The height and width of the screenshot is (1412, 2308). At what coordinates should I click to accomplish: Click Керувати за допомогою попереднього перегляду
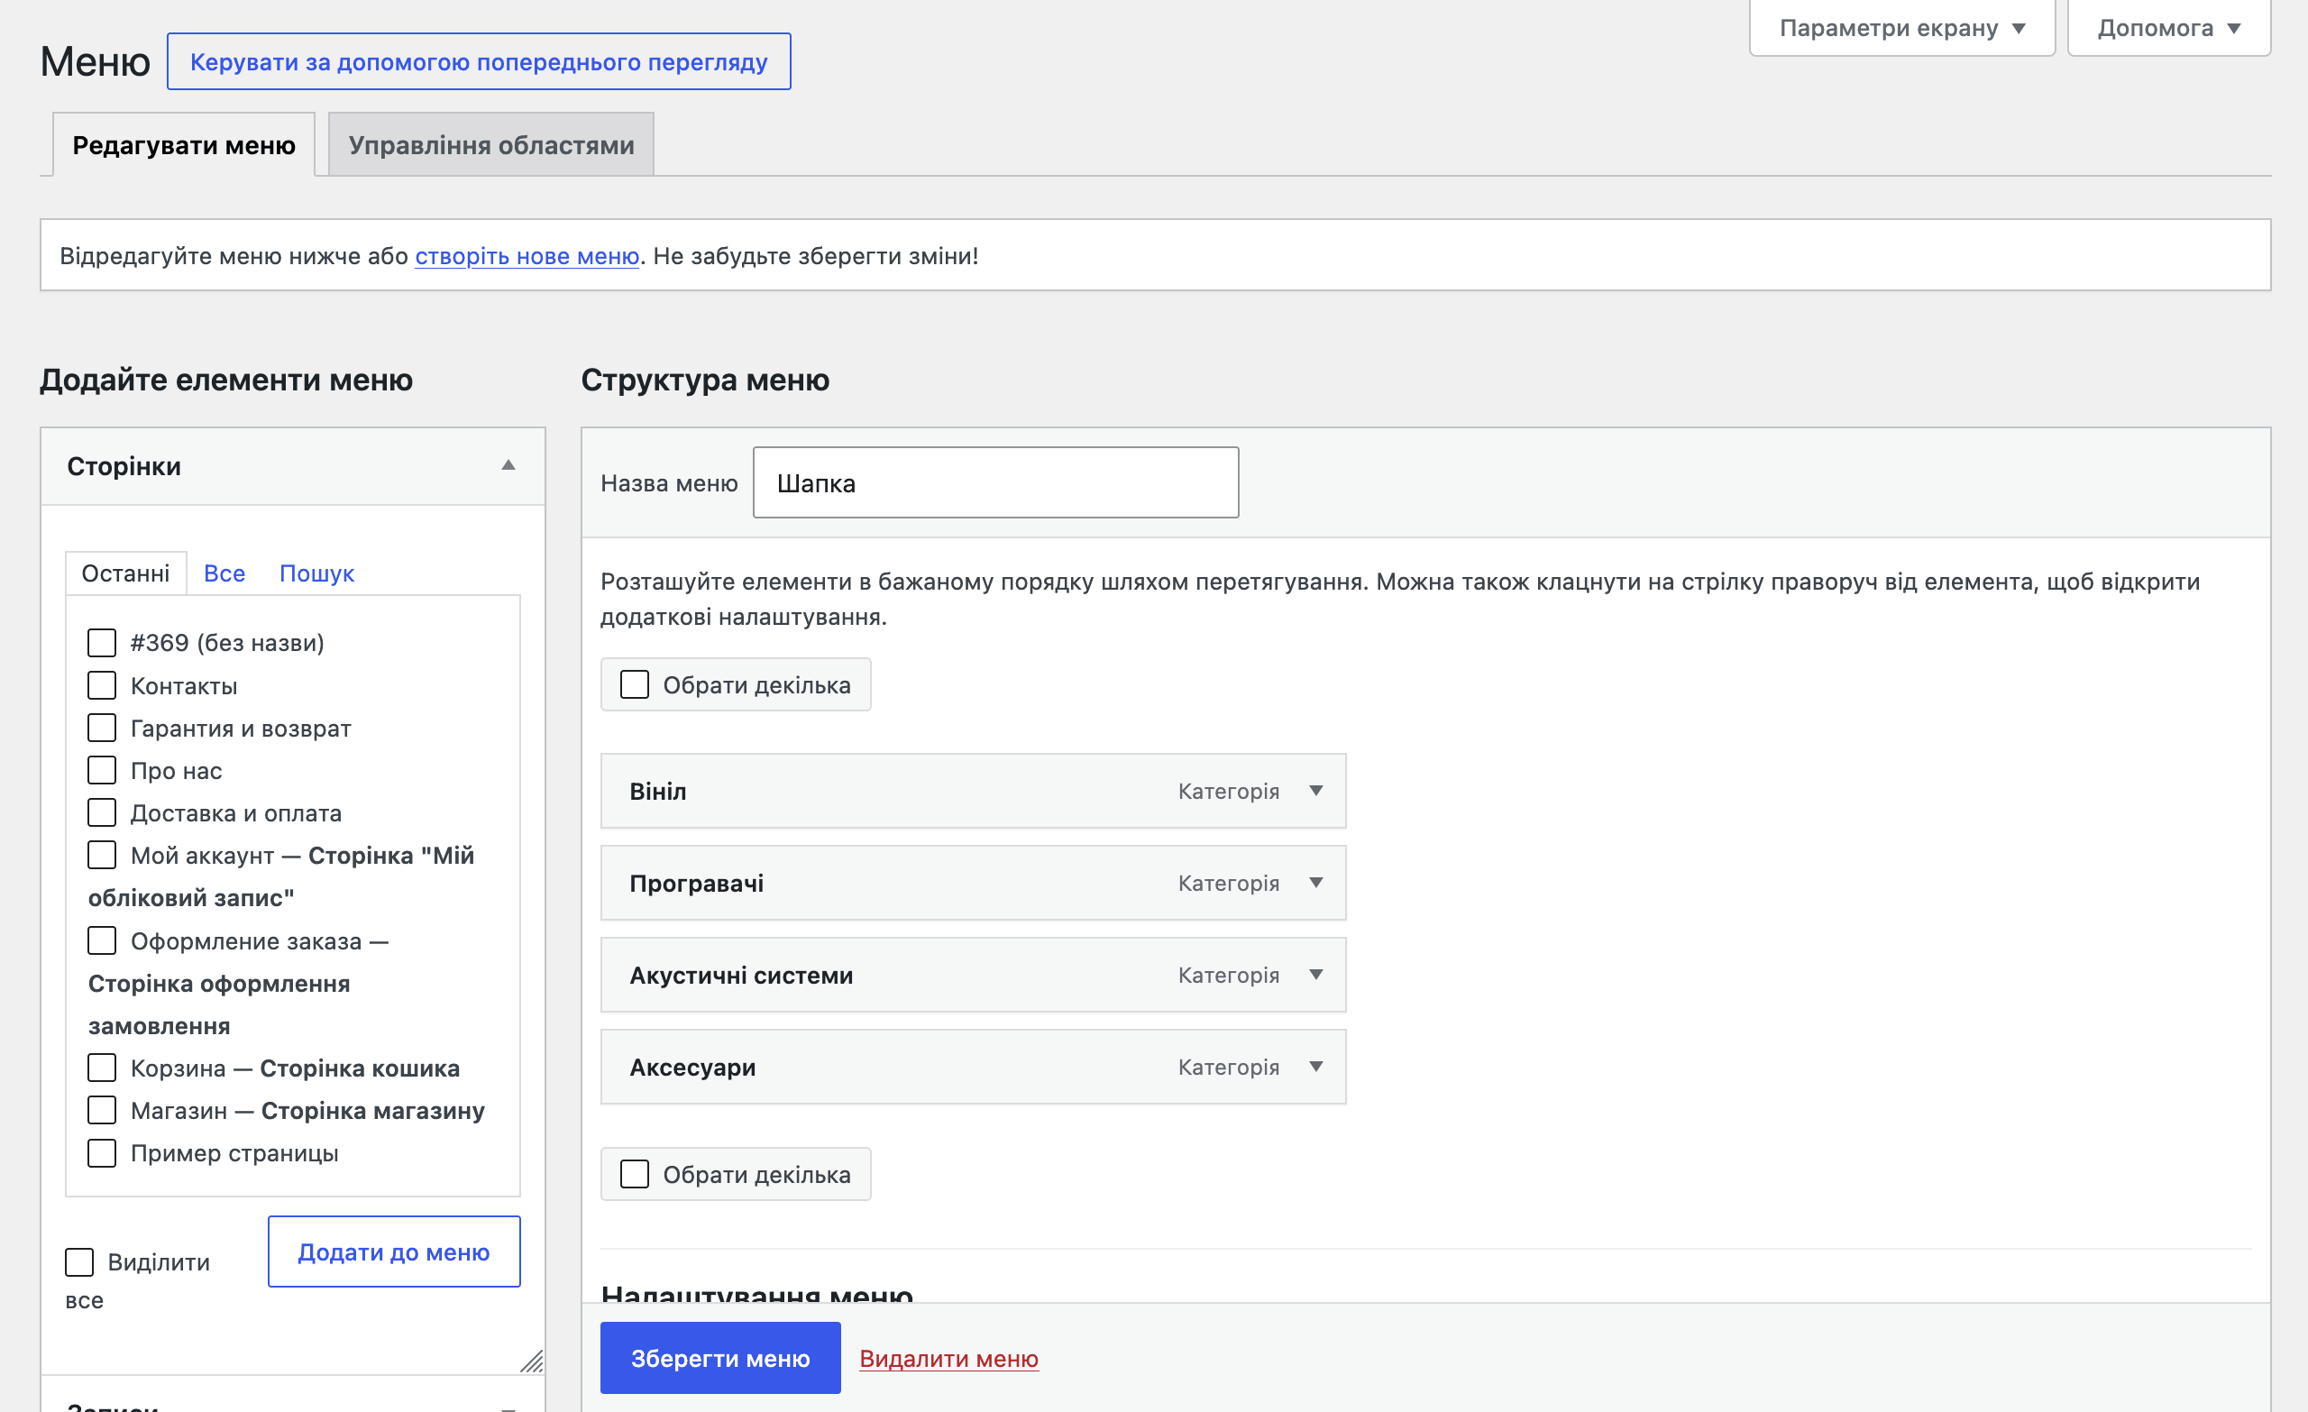[x=479, y=62]
